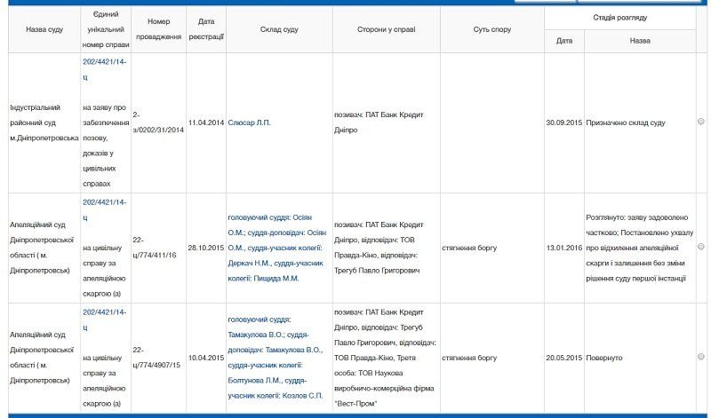The image size is (711, 418).
Task: Click the Дата sub-header under Стадія розгляду
Action: pyautogui.click(x=564, y=41)
